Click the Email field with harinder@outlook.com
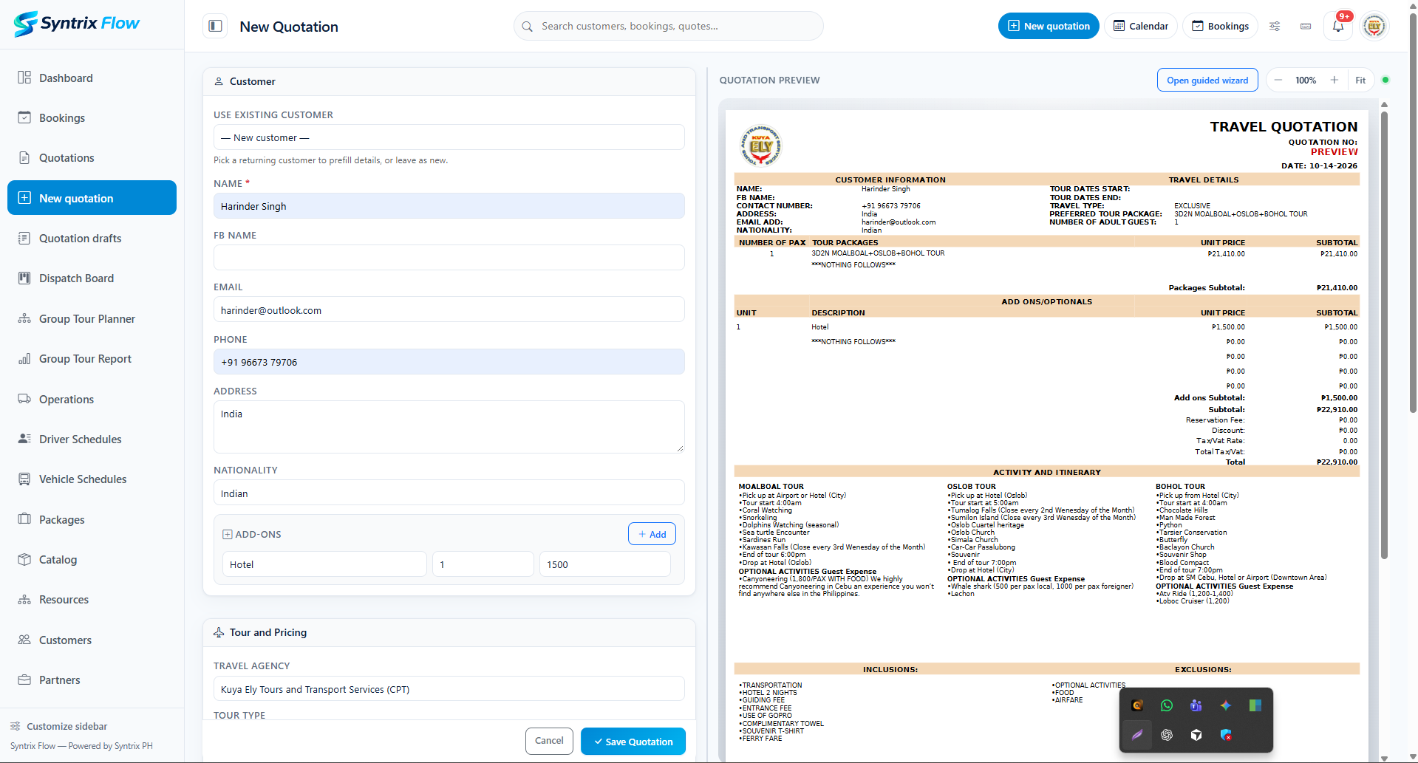The height and width of the screenshot is (763, 1418). (x=449, y=309)
